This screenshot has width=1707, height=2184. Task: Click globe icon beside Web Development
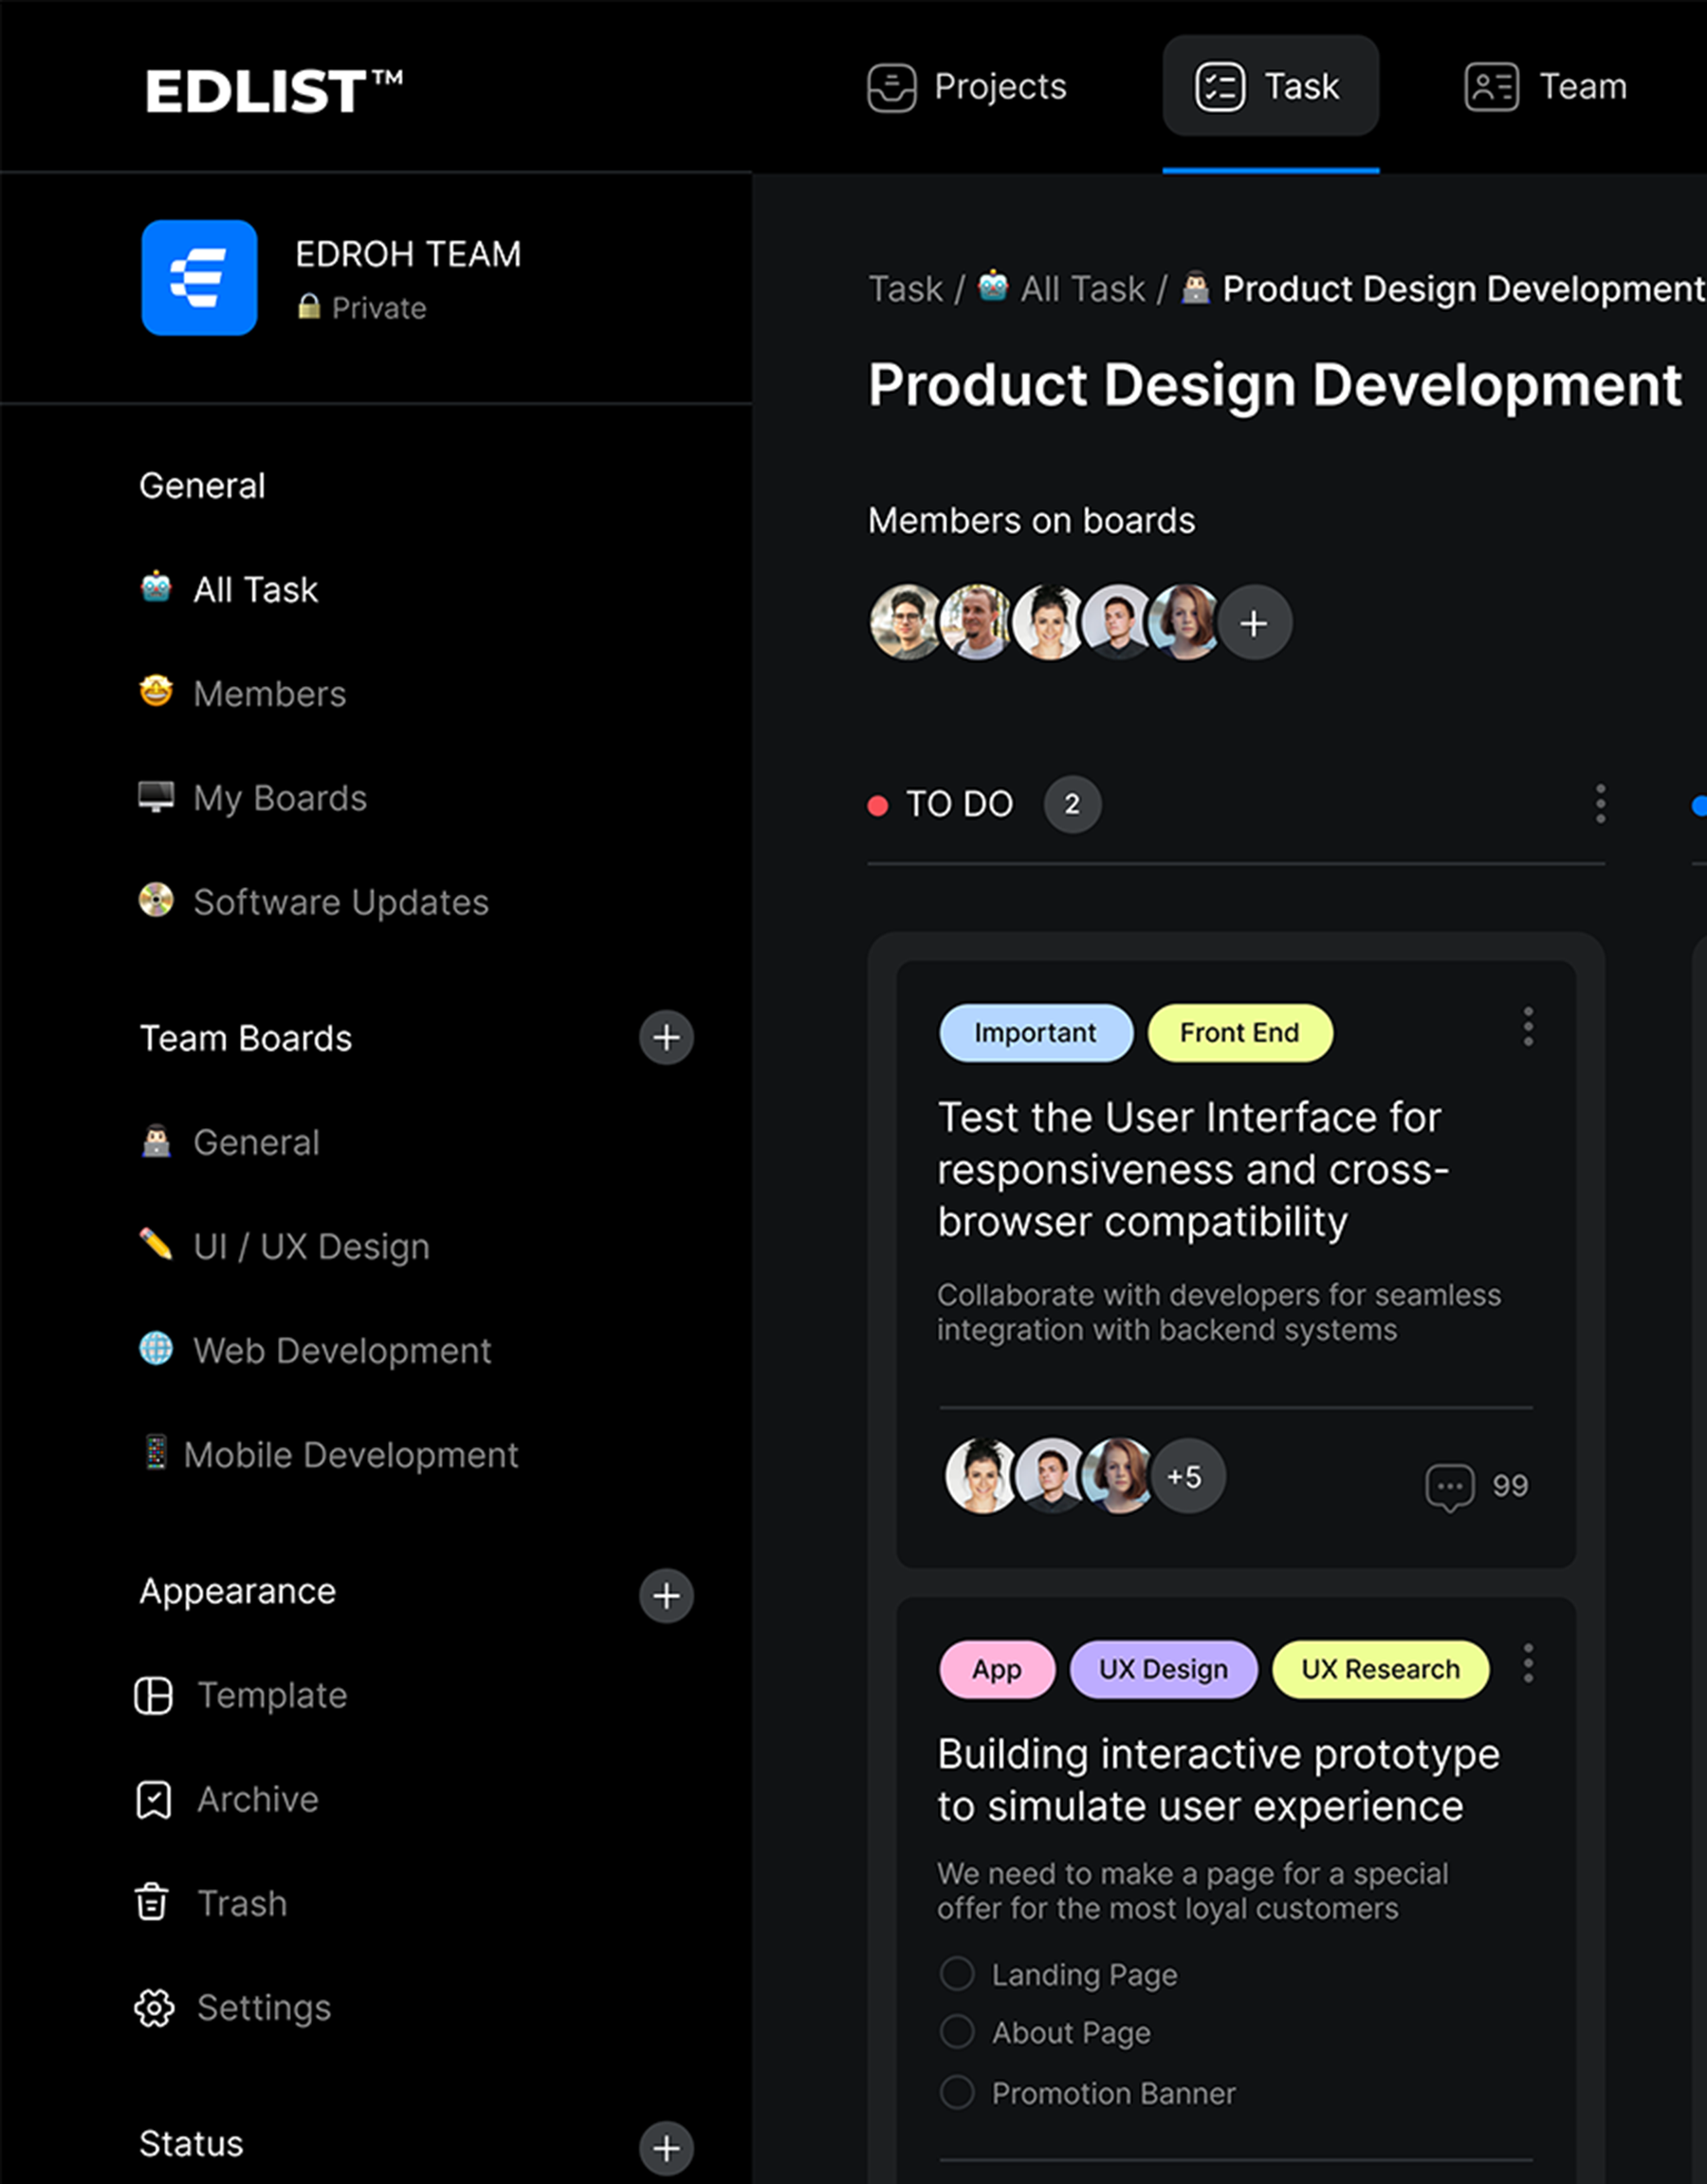tap(156, 1348)
